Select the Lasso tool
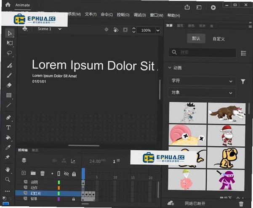The image size is (253, 208). [x=10, y=53]
